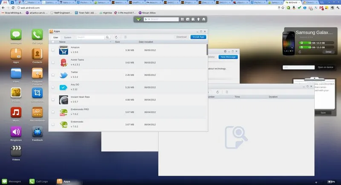Image resolution: width=341 pixels, height=185 pixels.
Task: Click the search field in Apps window
Action: click(90, 37)
